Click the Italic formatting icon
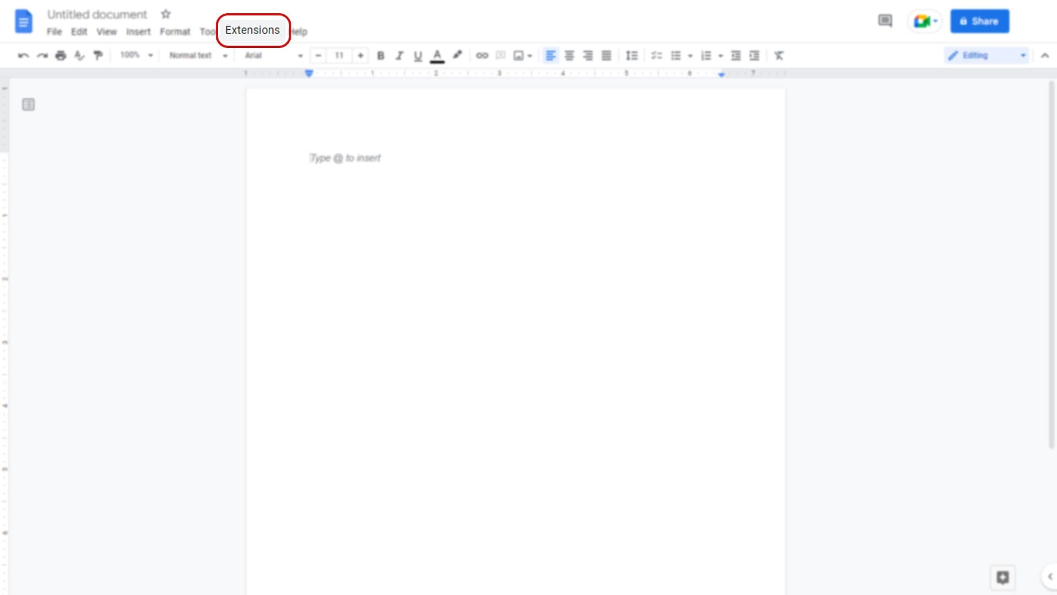The width and height of the screenshot is (1057, 595). click(399, 56)
